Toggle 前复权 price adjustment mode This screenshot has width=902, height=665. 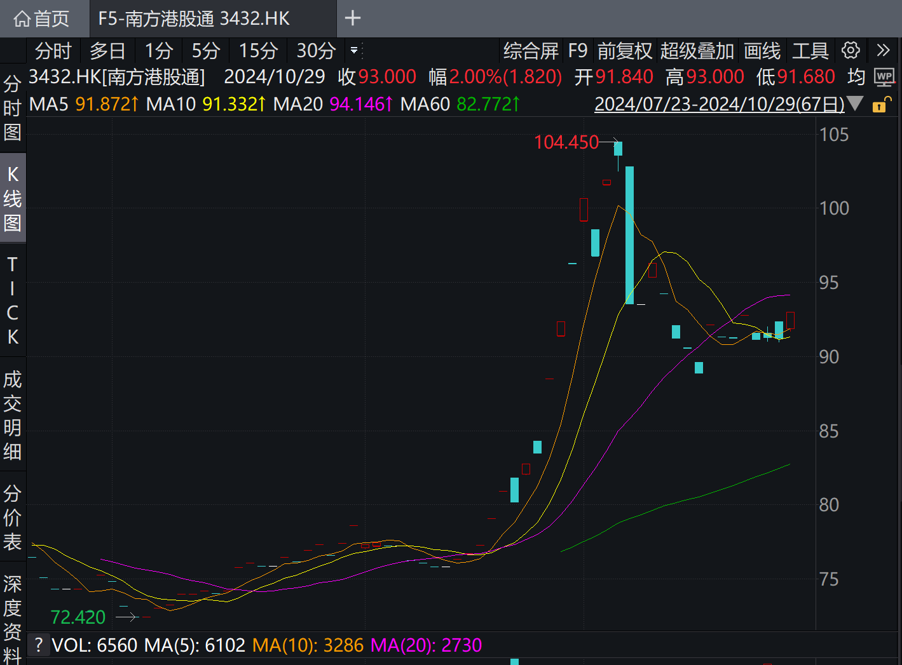(625, 50)
